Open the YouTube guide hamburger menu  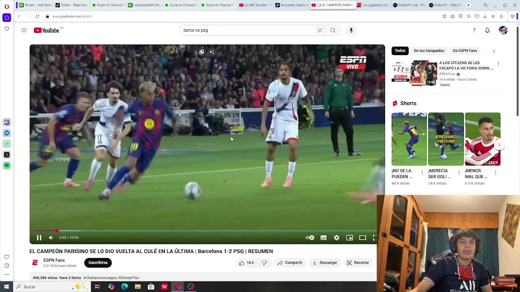coord(24,30)
